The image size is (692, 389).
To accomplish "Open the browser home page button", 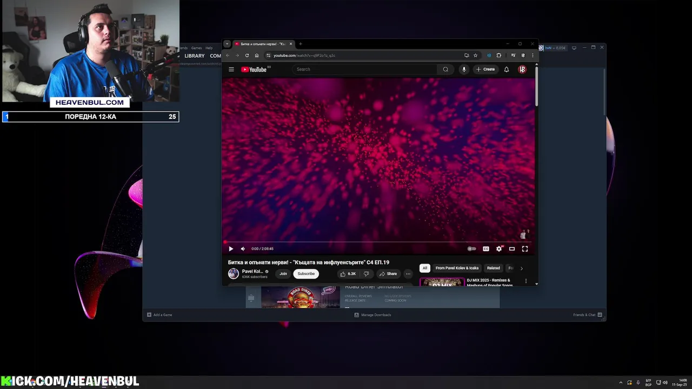I will click(x=257, y=55).
